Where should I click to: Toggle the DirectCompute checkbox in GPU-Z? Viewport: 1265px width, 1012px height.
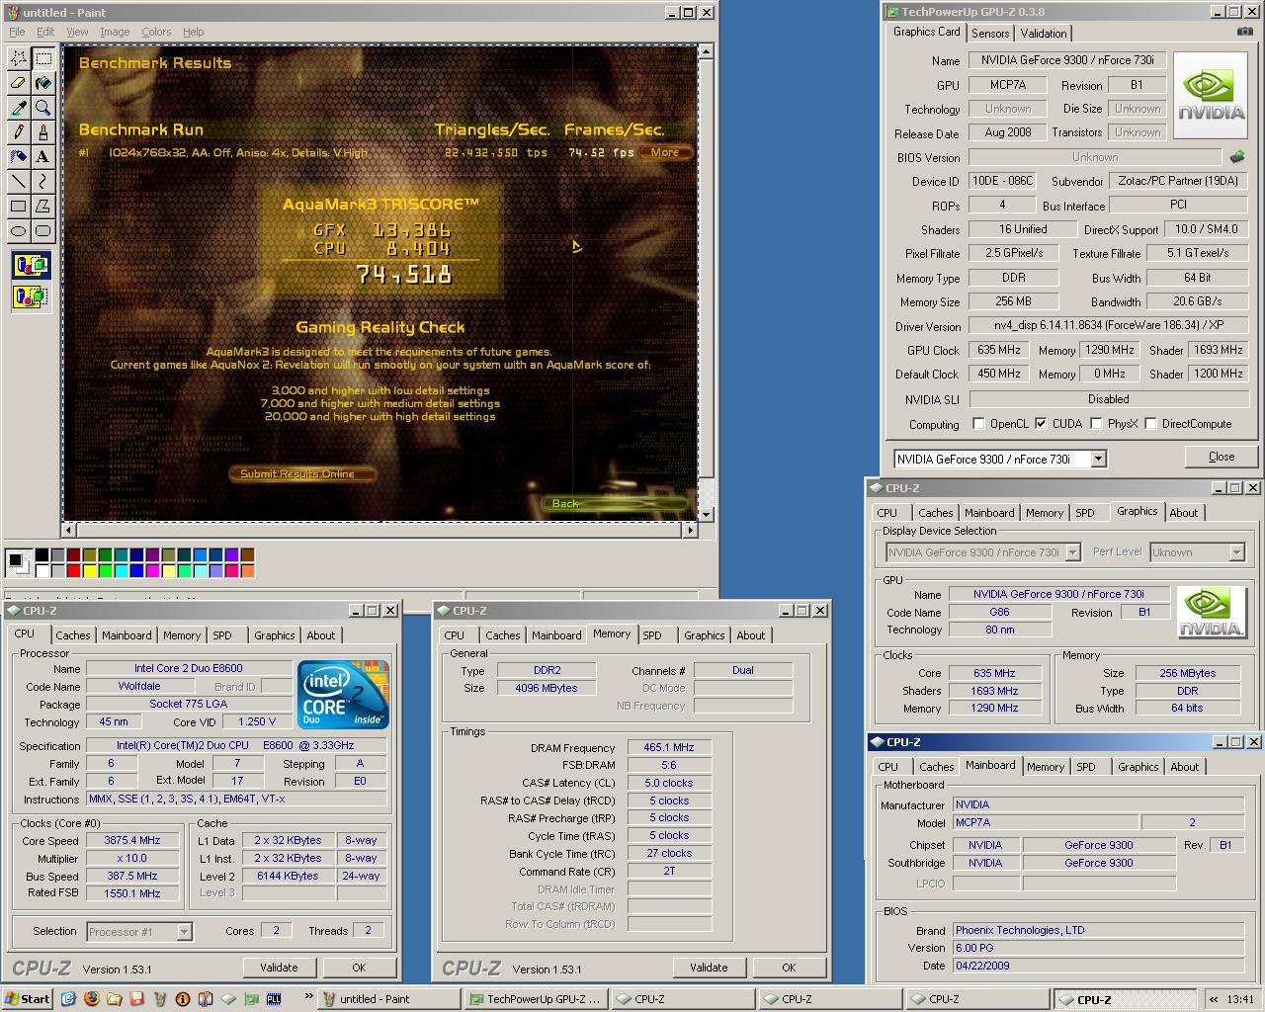coord(1150,424)
